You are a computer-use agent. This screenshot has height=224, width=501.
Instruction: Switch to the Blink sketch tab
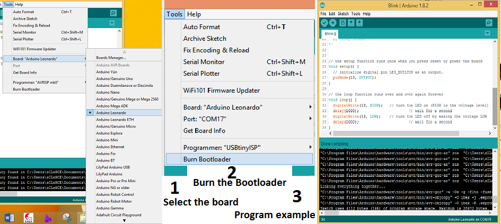tap(330, 33)
